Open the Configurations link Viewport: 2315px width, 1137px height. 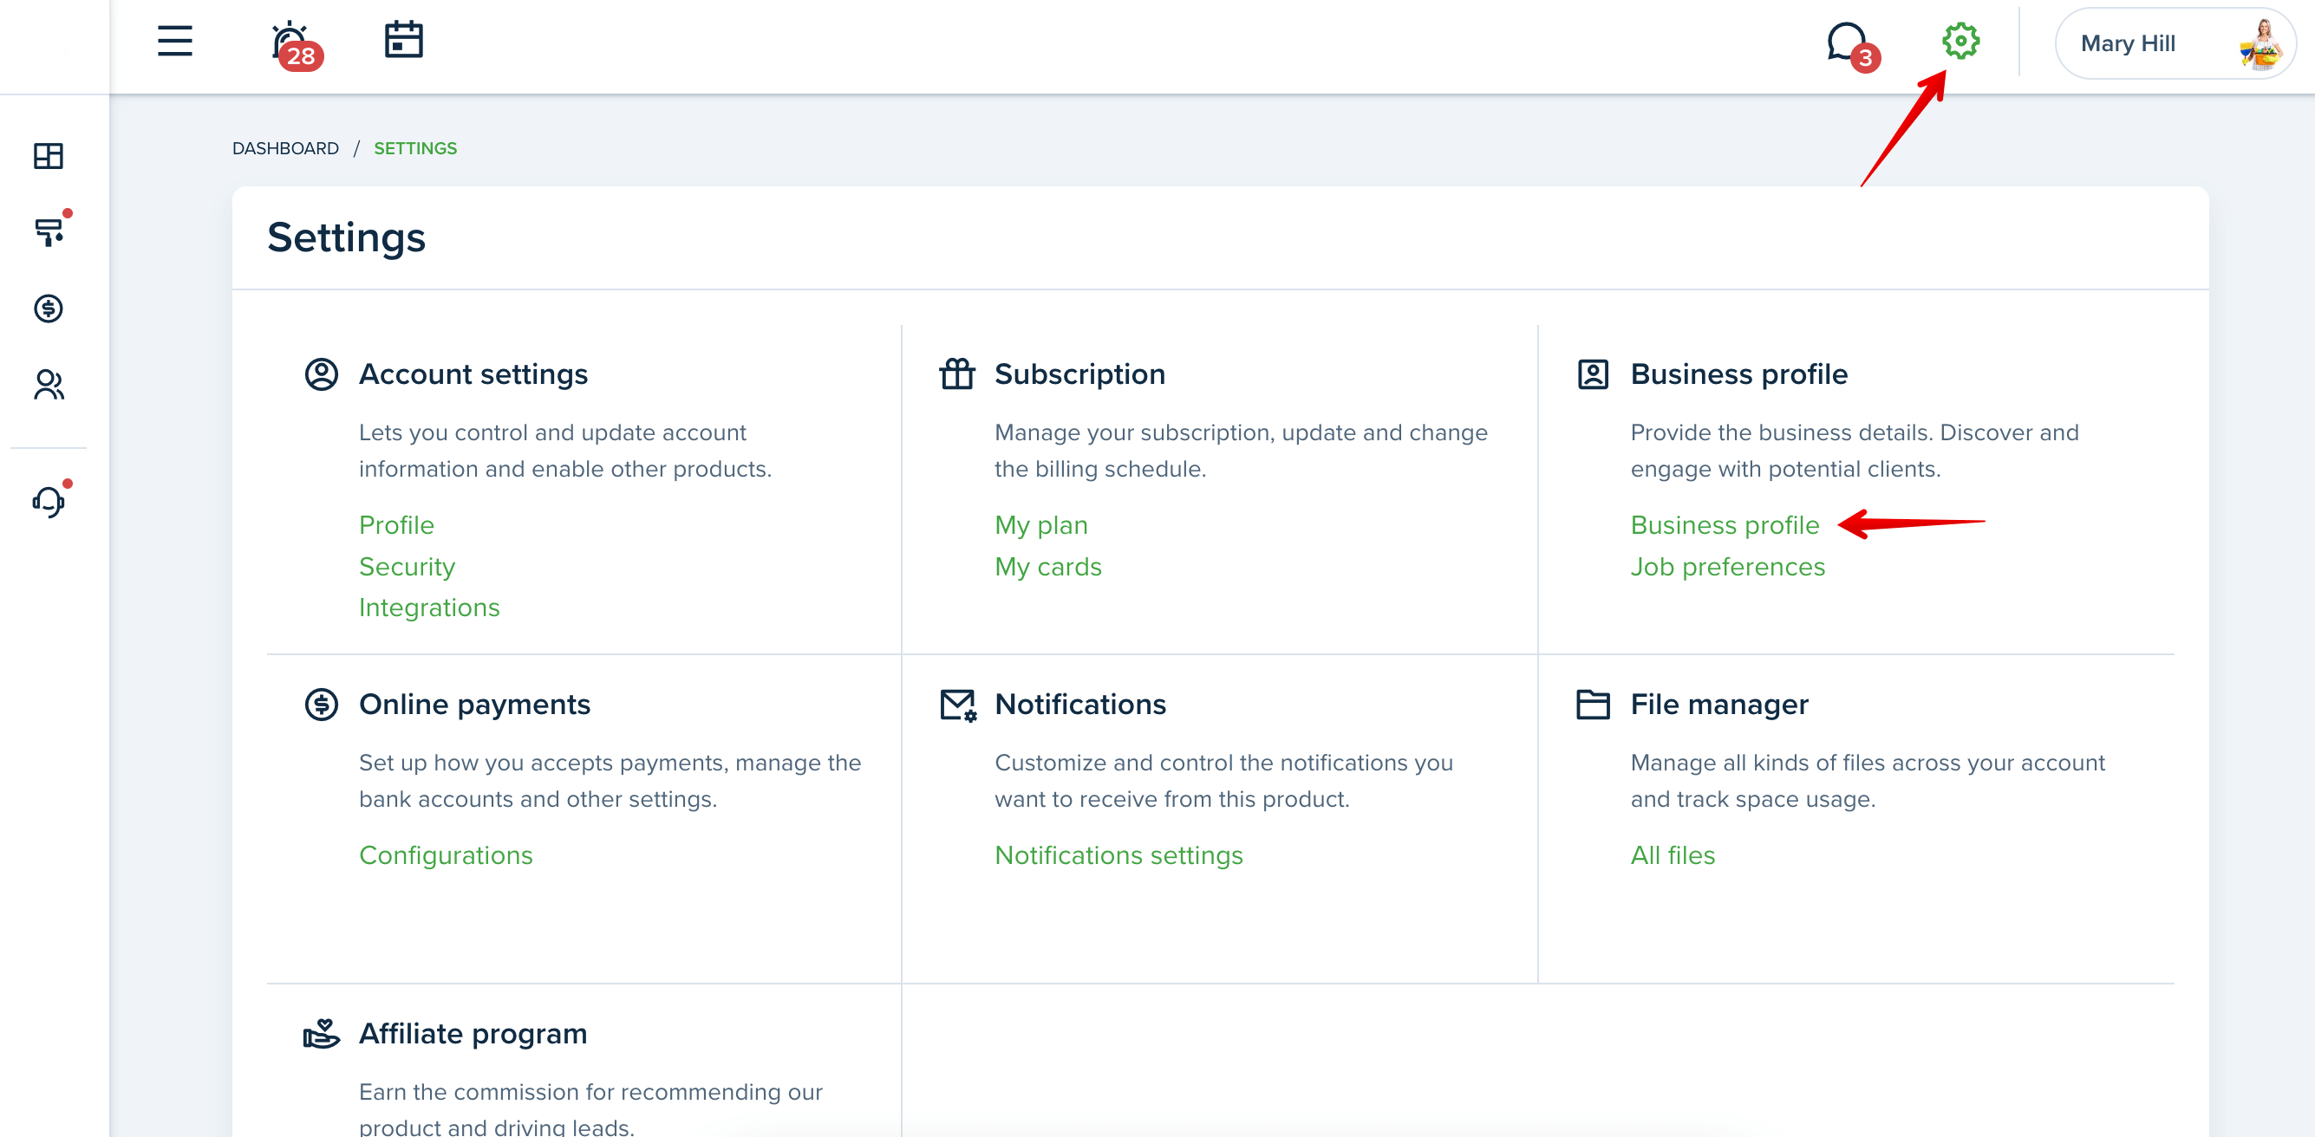click(446, 855)
